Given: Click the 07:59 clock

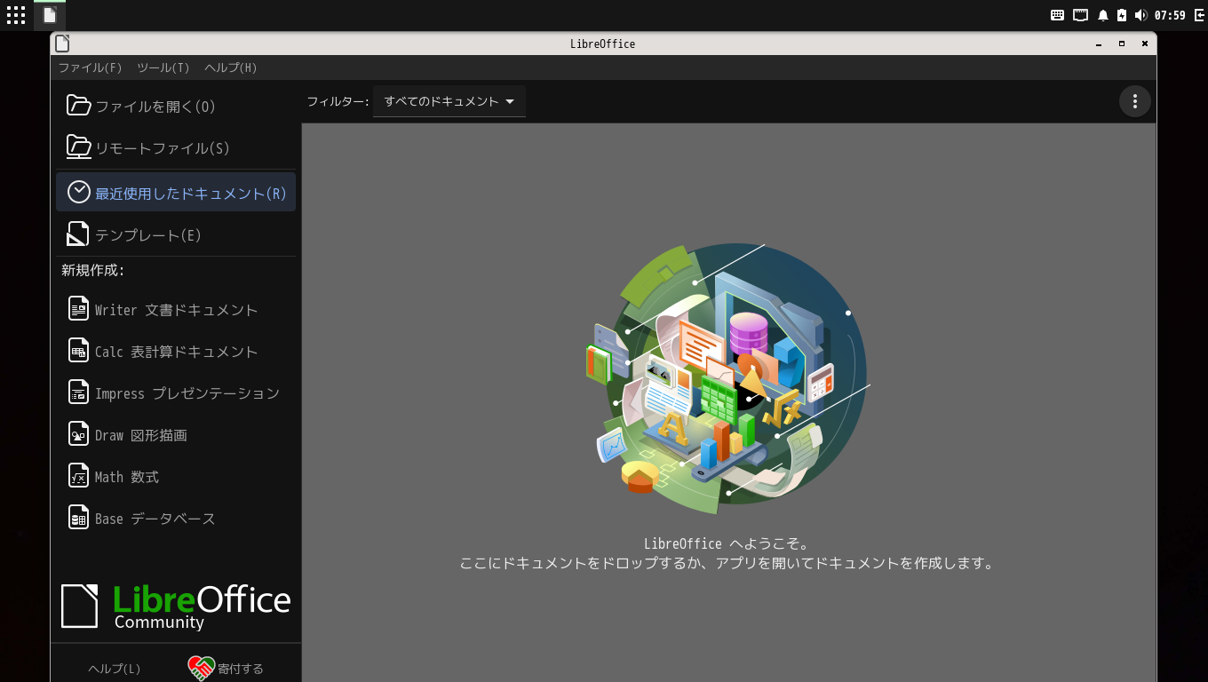Looking at the screenshot, I should [x=1170, y=15].
